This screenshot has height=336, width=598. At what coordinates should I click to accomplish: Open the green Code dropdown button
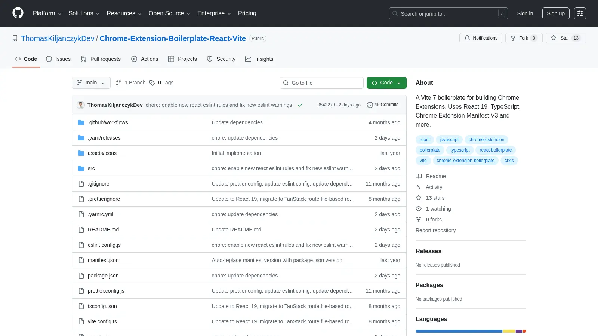(386, 83)
